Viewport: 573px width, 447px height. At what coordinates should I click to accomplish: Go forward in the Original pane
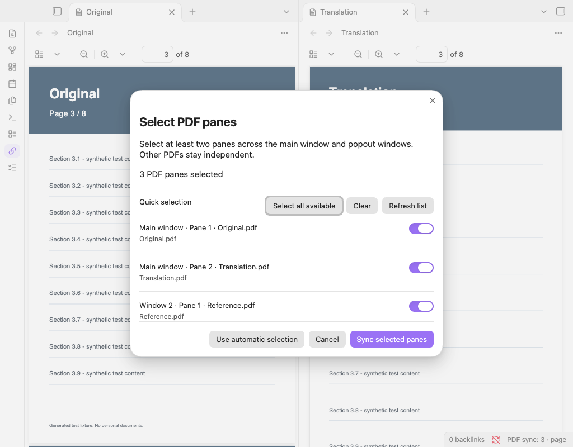(x=55, y=33)
